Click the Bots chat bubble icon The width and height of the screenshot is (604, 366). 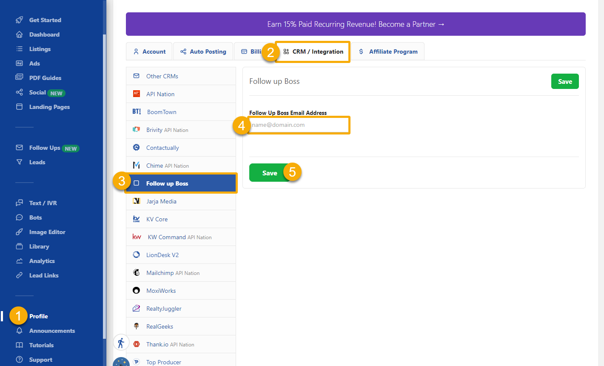19,217
